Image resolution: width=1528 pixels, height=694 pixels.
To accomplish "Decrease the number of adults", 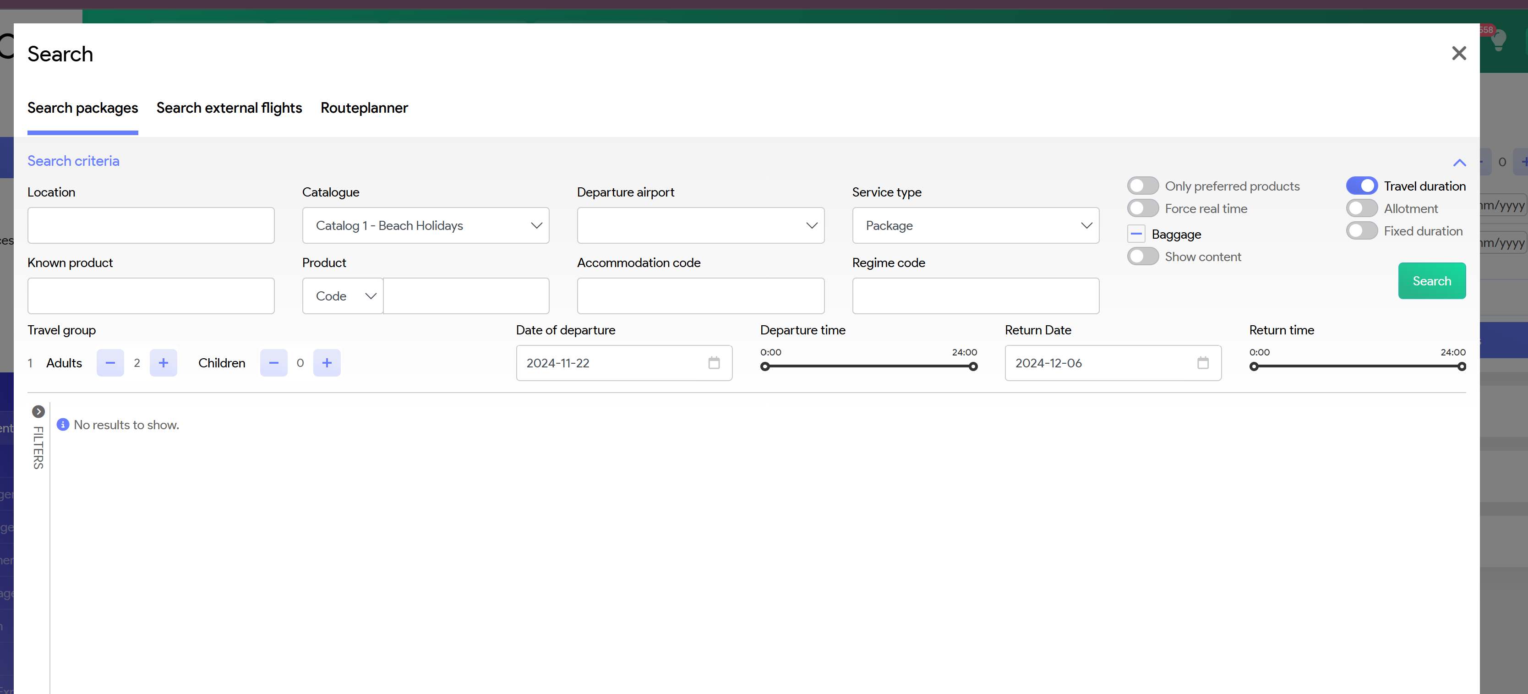I will pos(110,362).
